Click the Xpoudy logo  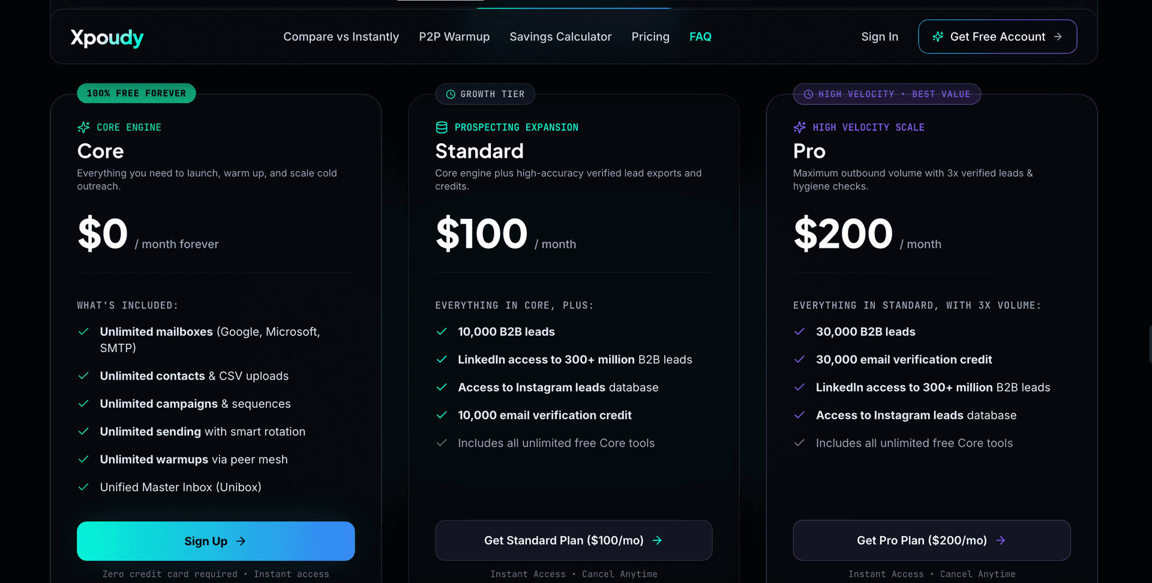107,37
